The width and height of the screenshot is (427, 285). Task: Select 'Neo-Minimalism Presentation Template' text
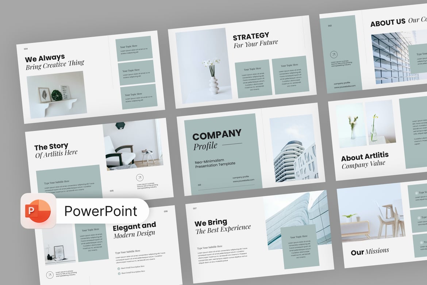(215, 163)
